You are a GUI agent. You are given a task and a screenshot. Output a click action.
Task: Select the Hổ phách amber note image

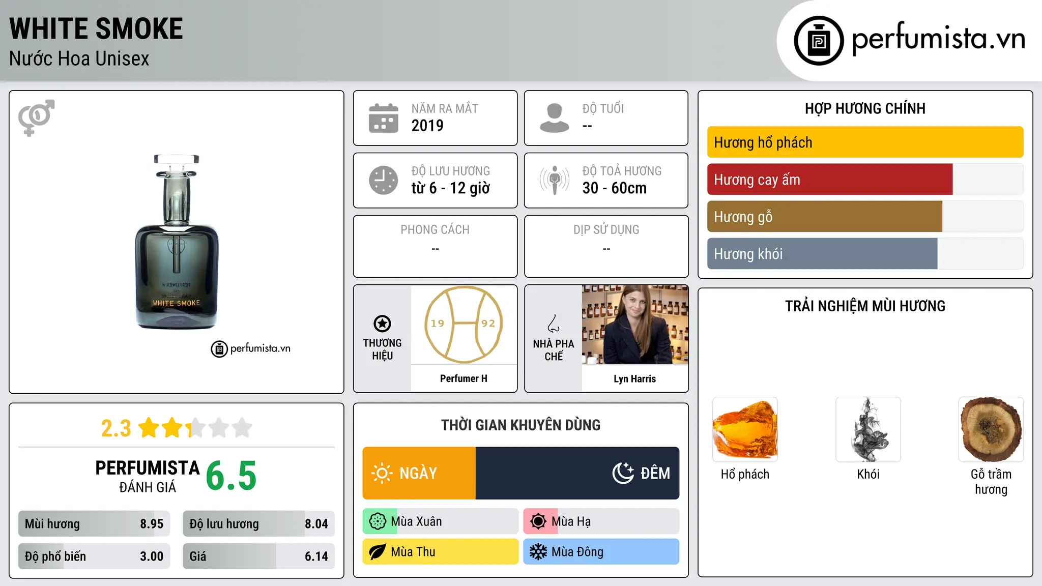745,429
